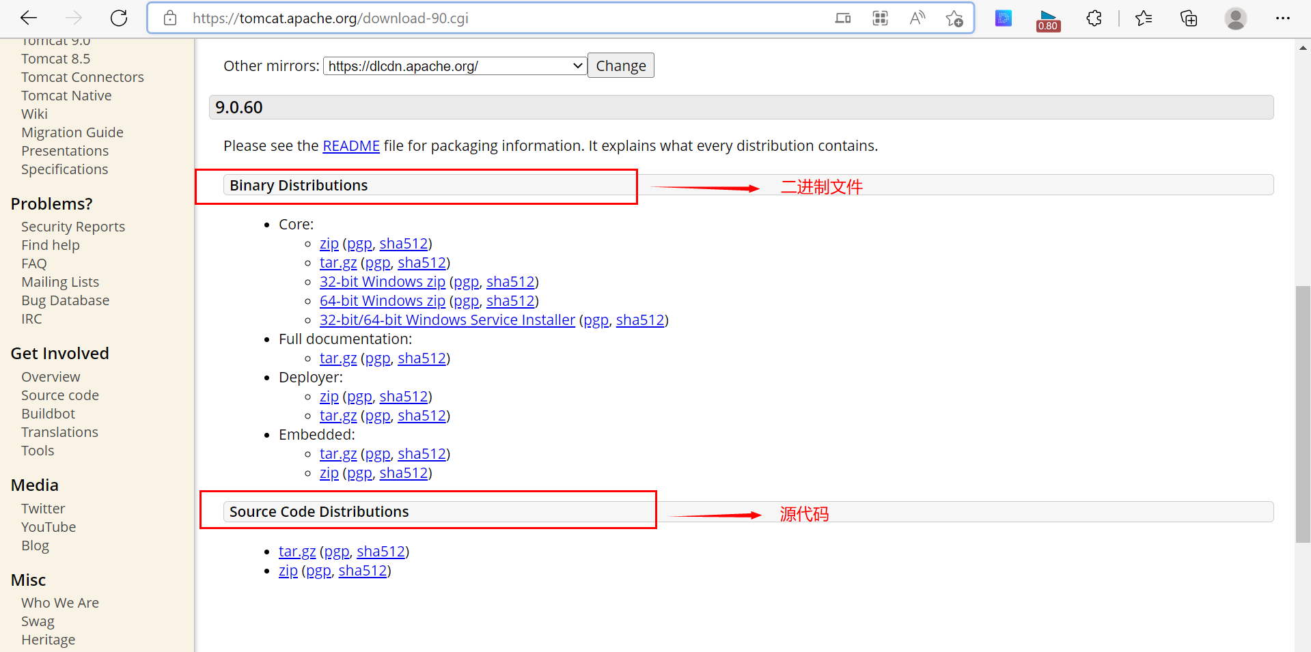The height and width of the screenshot is (652, 1311).
Task: Download Deployer zip
Action: [329, 397]
